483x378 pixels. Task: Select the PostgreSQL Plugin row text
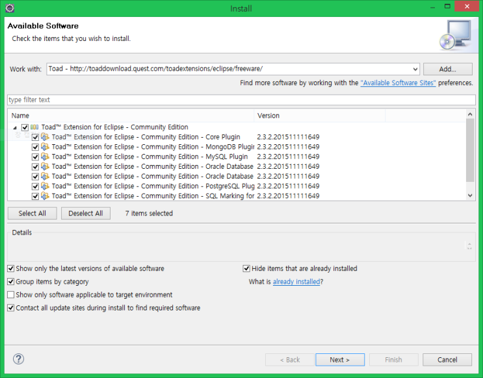(x=153, y=186)
